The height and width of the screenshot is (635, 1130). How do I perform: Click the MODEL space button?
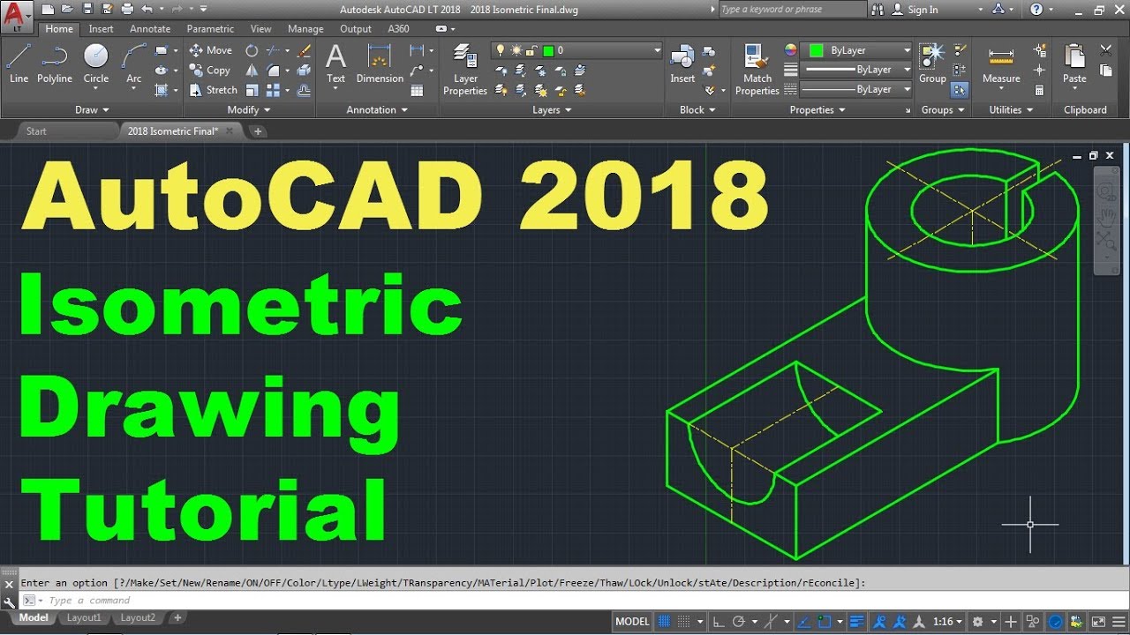(x=632, y=621)
